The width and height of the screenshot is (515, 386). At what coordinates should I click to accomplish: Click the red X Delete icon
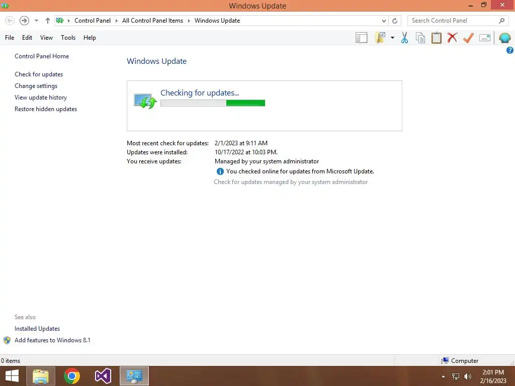coord(452,37)
